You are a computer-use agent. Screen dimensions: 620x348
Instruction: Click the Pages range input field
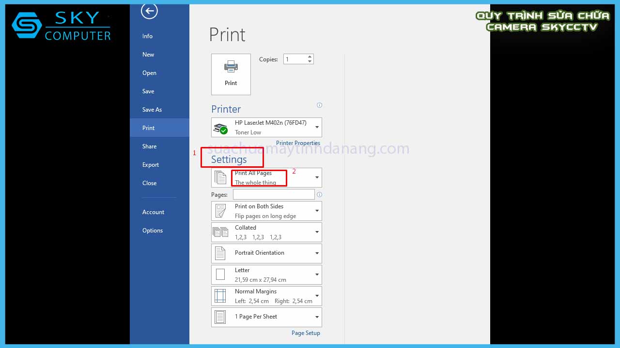click(x=274, y=194)
